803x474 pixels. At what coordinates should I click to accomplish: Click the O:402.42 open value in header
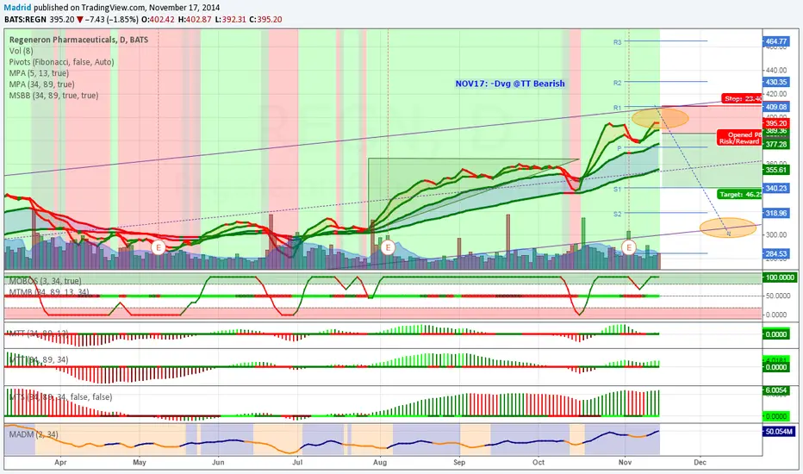point(159,20)
